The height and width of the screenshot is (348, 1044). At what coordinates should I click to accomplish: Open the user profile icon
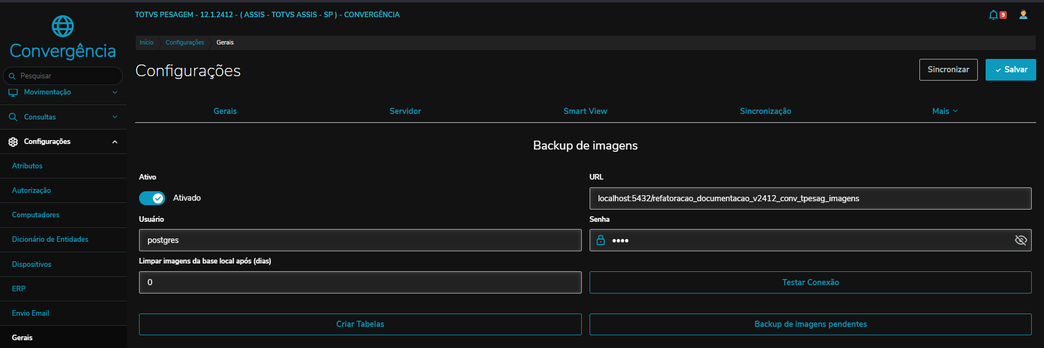[1023, 15]
